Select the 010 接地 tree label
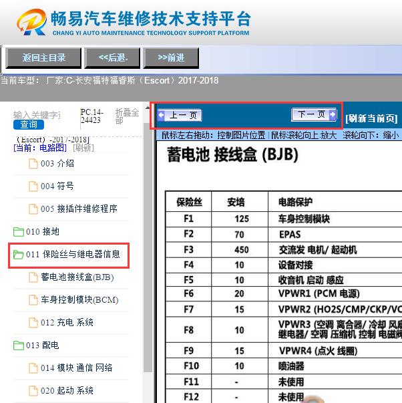The image size is (402, 403). [43, 231]
